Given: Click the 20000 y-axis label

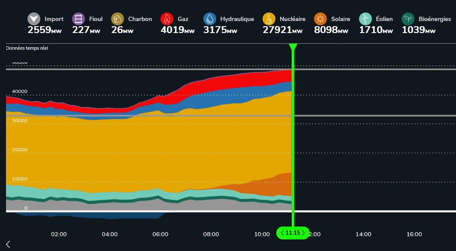Looking at the screenshot, I should 20,150.
